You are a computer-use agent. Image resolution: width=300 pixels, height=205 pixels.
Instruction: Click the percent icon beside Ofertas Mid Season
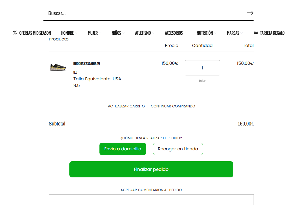pos(15,33)
